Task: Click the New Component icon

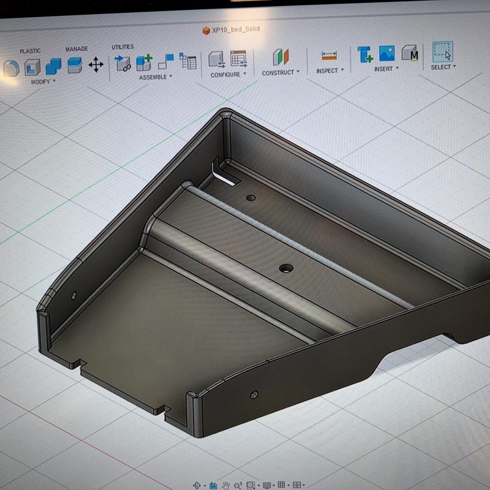Action: pos(144,62)
